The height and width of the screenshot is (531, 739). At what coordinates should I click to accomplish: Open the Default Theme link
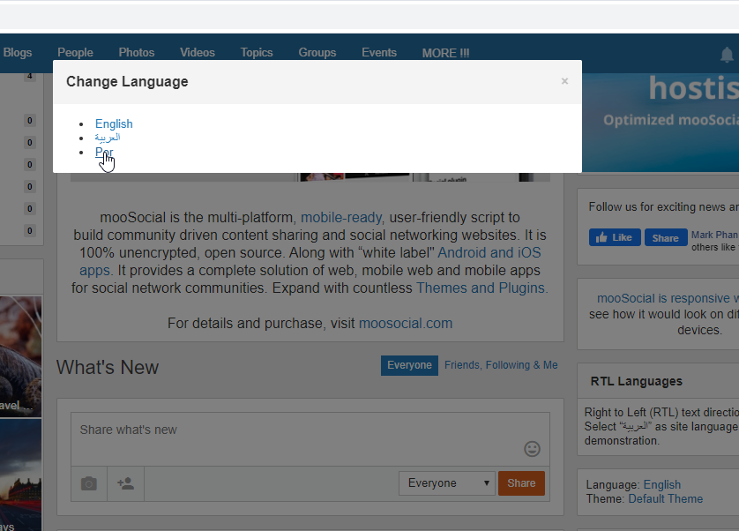pyautogui.click(x=665, y=498)
